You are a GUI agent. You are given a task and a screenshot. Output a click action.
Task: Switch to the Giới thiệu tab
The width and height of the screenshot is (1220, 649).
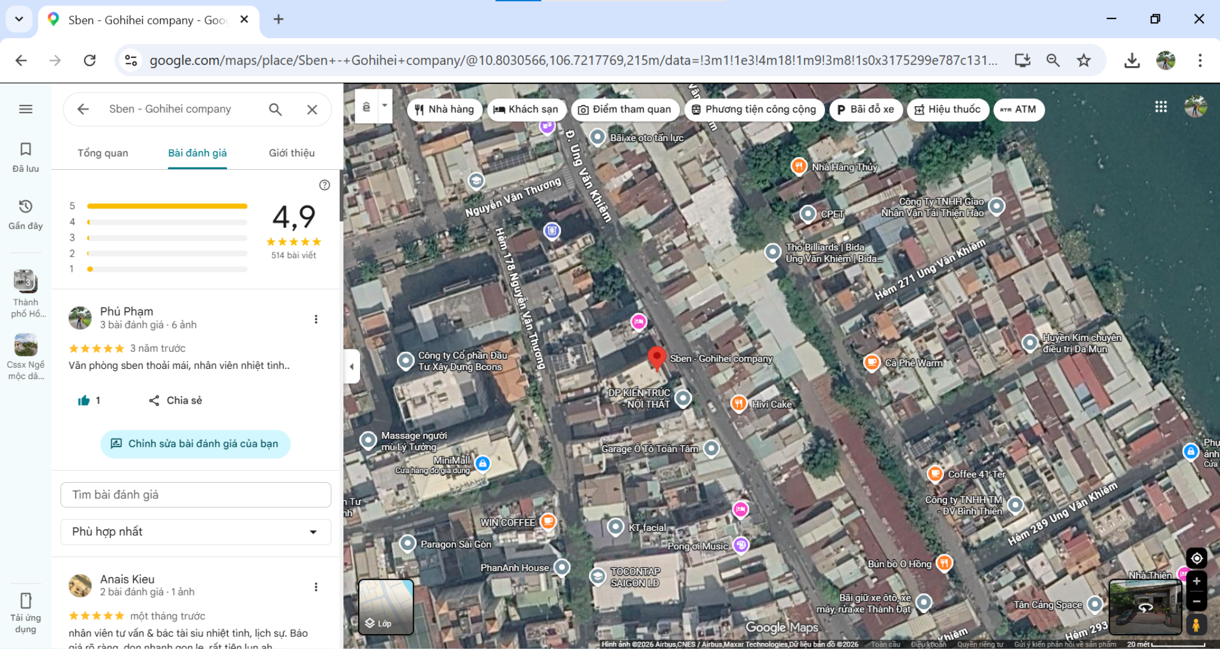(x=291, y=153)
